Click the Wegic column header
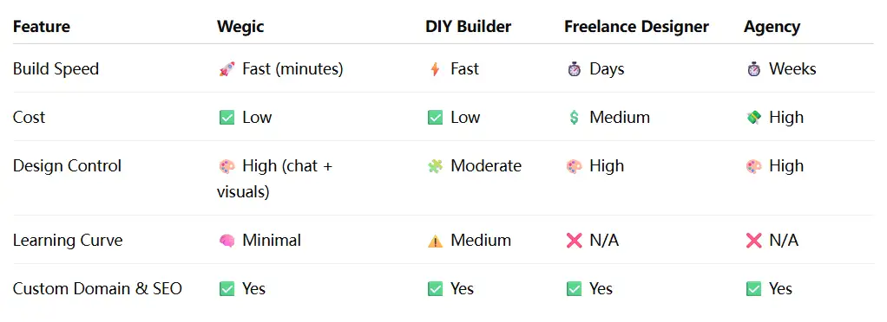The width and height of the screenshot is (887, 322). click(240, 27)
